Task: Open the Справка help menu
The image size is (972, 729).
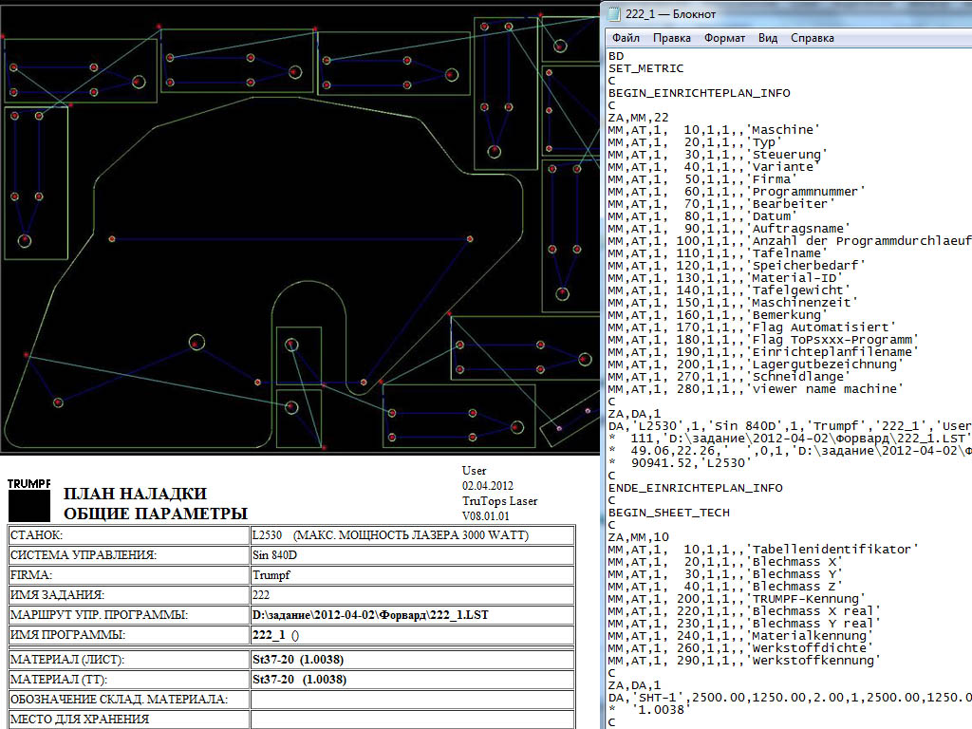Action: [812, 38]
